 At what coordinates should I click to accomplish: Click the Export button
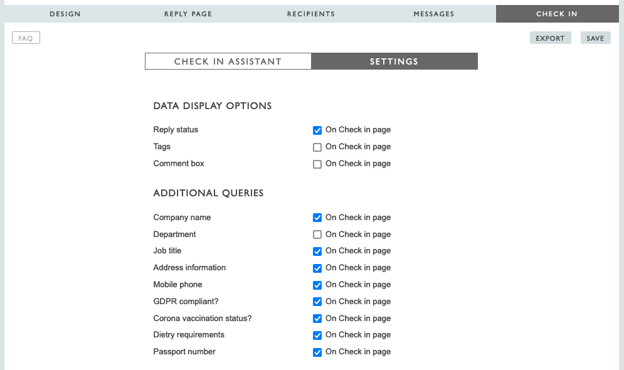pos(550,38)
